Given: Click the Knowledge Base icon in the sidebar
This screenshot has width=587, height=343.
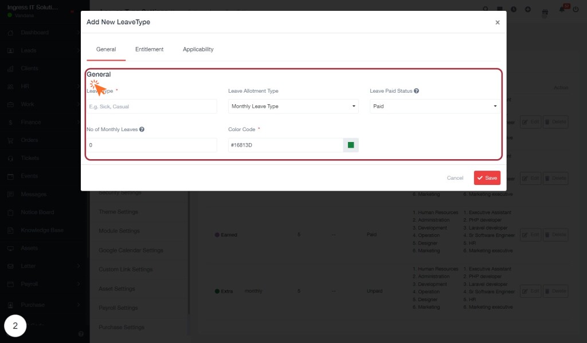Looking at the screenshot, I should (x=10, y=230).
